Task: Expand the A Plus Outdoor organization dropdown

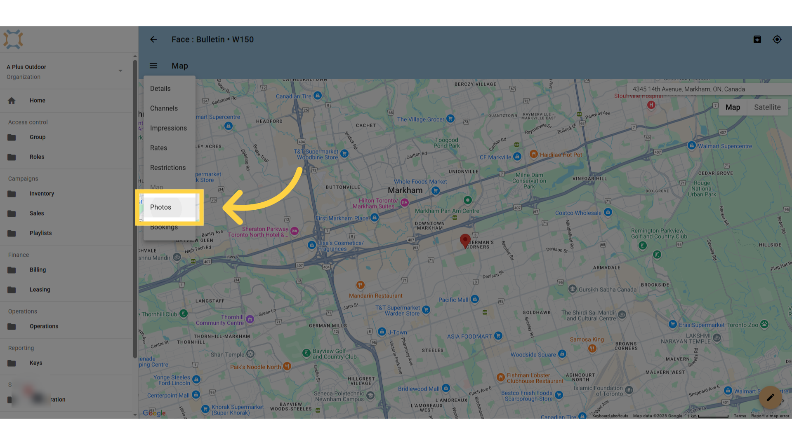Action: pyautogui.click(x=120, y=71)
